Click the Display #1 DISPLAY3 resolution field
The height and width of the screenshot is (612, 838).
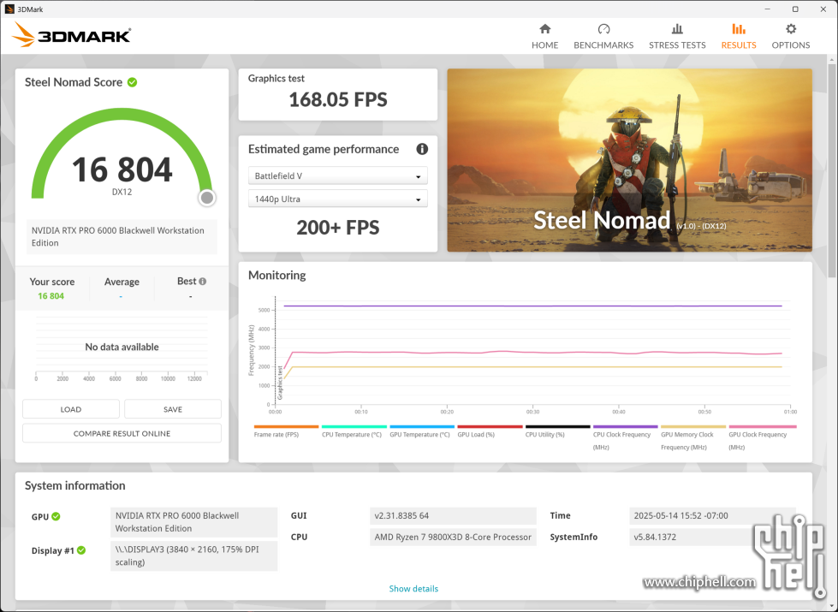[194, 556]
